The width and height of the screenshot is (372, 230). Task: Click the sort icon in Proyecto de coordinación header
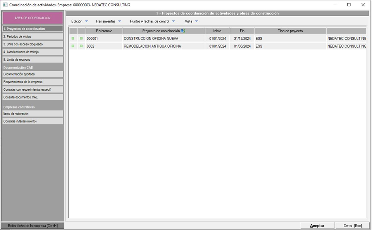[x=183, y=31]
